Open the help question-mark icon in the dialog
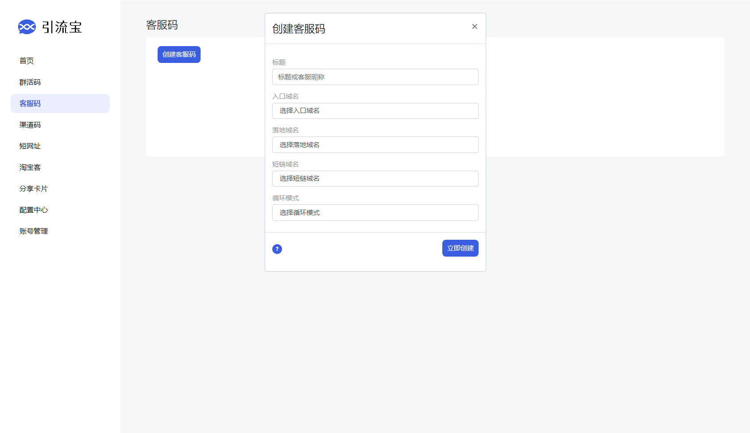The image size is (750, 433). tap(277, 249)
